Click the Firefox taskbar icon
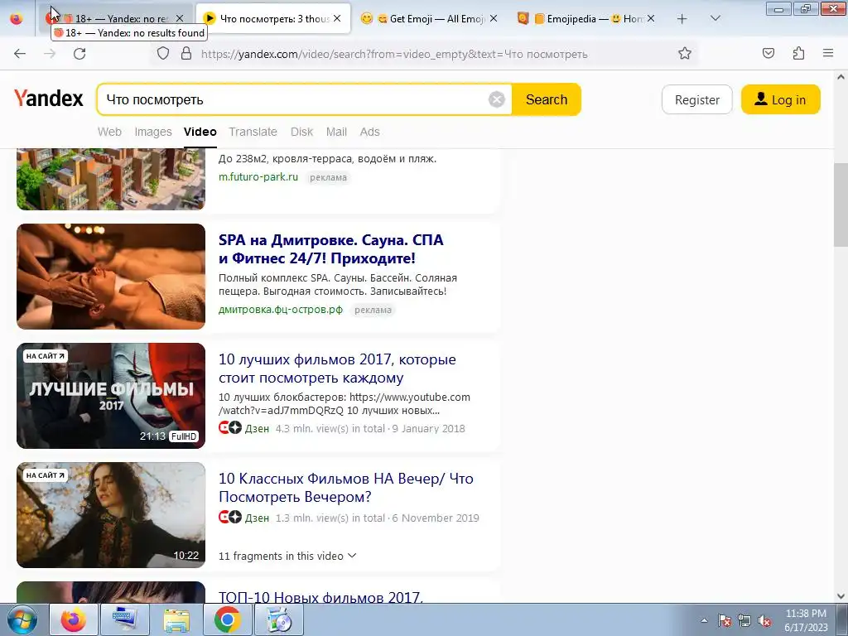 (74, 619)
